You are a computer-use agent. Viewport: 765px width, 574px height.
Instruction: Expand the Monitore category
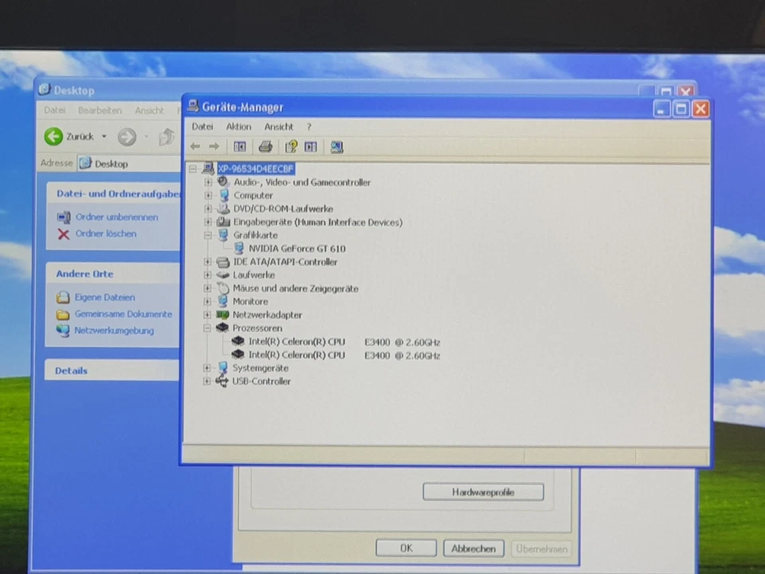(x=207, y=301)
